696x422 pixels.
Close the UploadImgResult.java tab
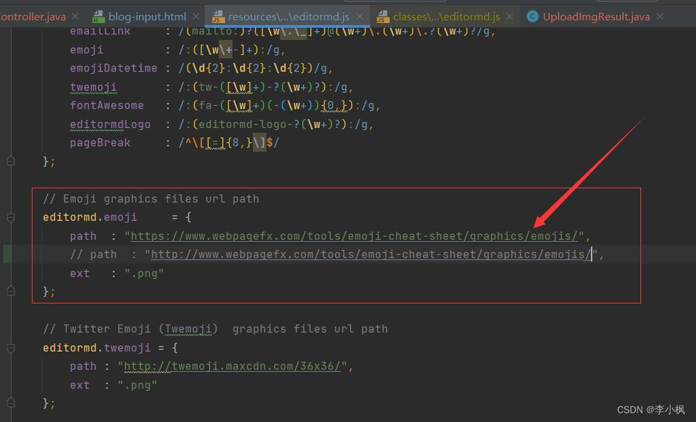tap(660, 16)
